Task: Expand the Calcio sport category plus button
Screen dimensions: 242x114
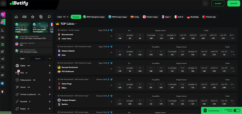Action: click(50, 66)
